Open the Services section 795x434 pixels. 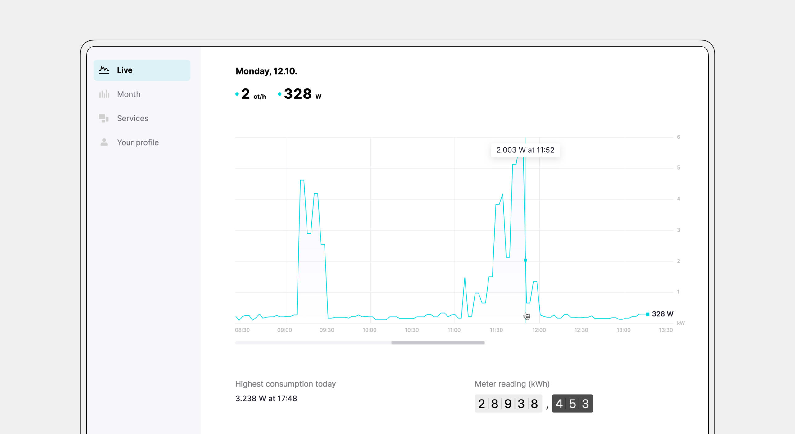(x=133, y=118)
